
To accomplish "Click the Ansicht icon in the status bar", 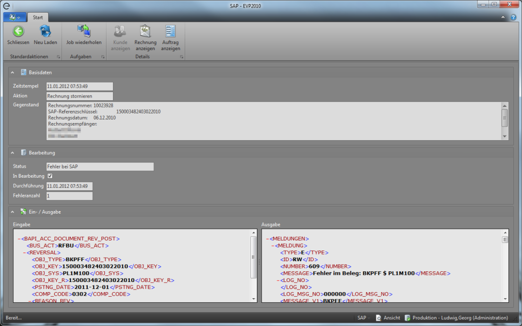I will coord(378,318).
